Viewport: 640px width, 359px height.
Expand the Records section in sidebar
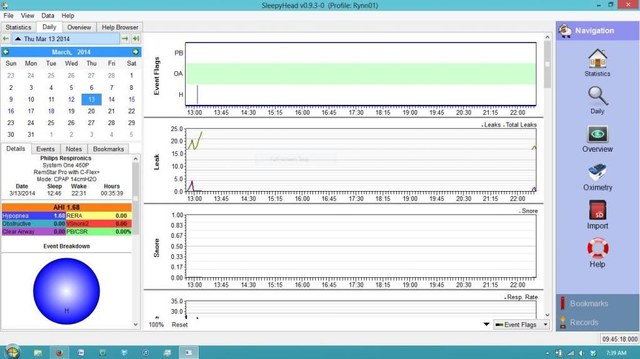click(584, 322)
